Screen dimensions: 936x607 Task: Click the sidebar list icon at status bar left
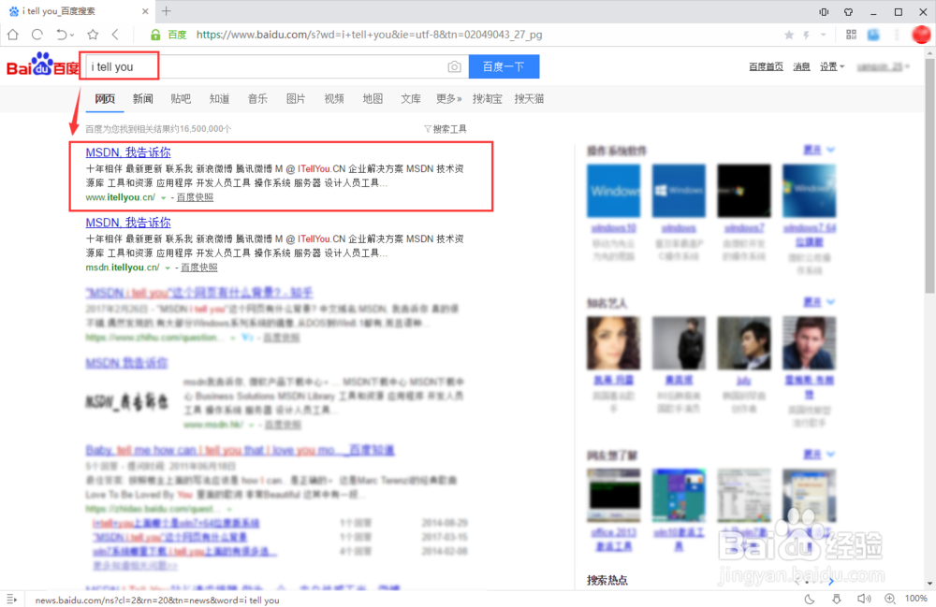(12, 599)
